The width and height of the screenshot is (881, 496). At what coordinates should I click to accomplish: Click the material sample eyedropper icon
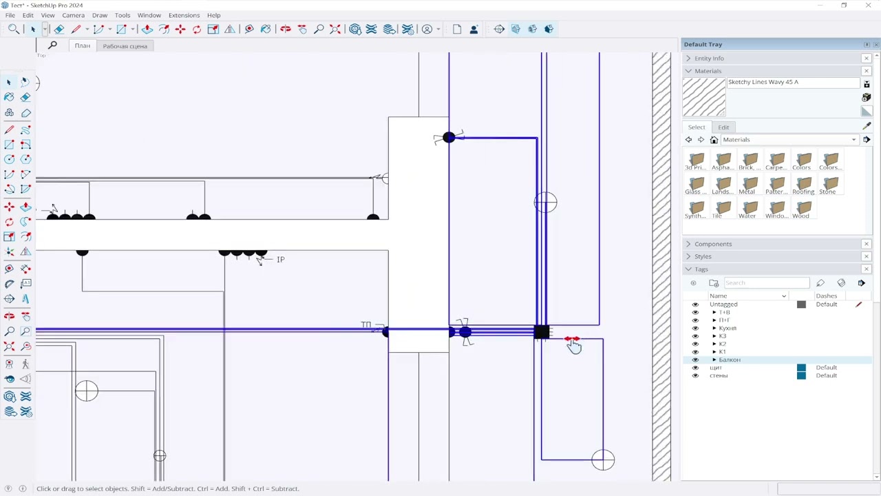867,127
